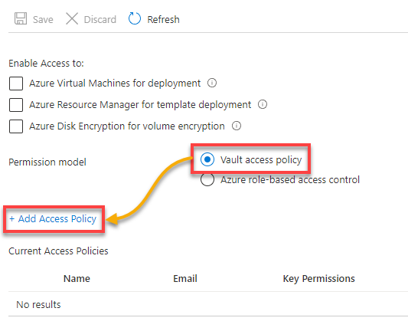Click the Key Permissions column header
408x331 pixels.
(318, 279)
